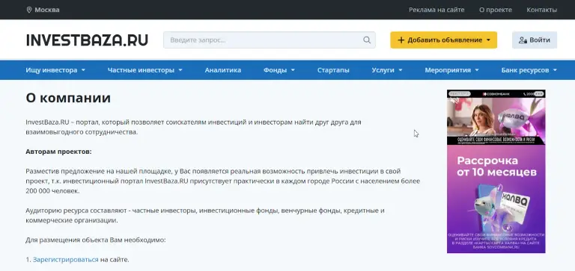
Task: Click the Рассрочка от 10 месяцев ad text
Action: pyautogui.click(x=497, y=166)
